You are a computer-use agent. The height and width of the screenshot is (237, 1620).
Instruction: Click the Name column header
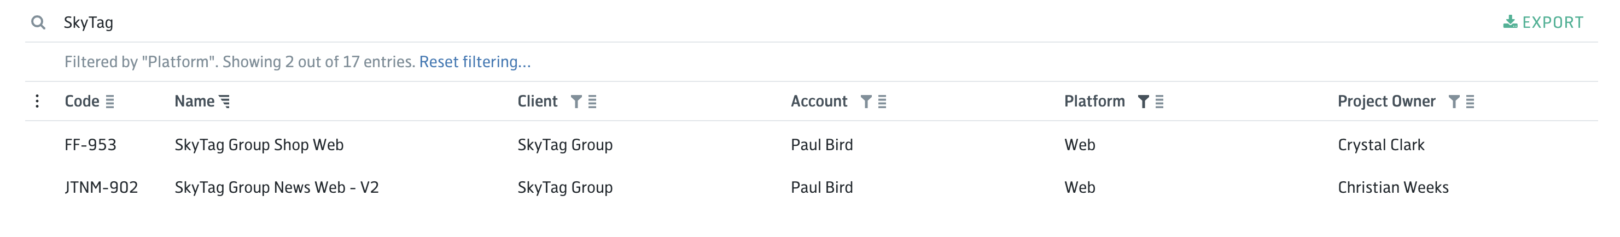coord(194,101)
